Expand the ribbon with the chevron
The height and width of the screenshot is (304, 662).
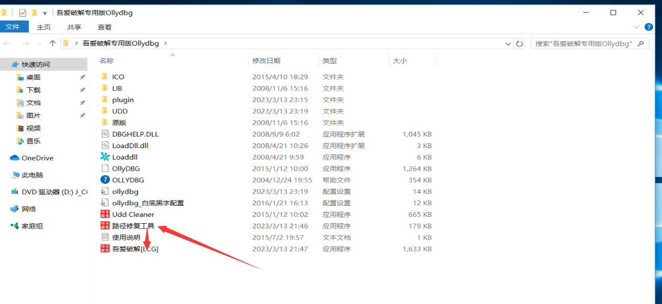click(x=637, y=27)
